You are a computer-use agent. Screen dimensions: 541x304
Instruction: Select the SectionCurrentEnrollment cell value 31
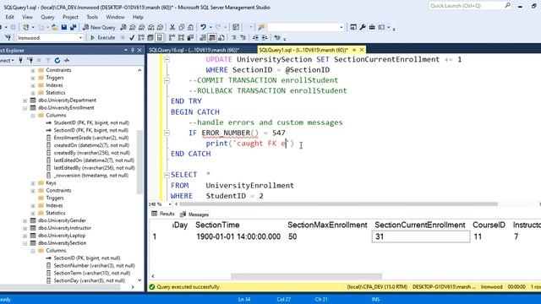[x=421, y=236]
